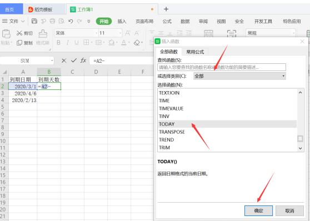Click cell A4 containing 2020/2/13

(23, 100)
